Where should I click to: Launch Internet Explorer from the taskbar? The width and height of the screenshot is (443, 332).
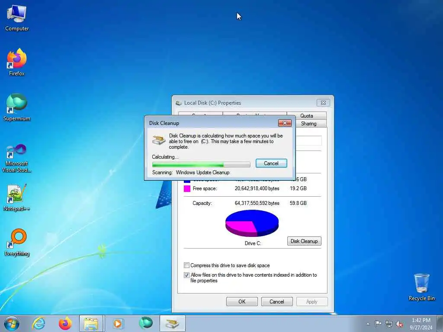(39, 323)
